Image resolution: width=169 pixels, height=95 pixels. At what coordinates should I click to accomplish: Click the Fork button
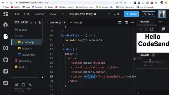(x=148, y=14)
